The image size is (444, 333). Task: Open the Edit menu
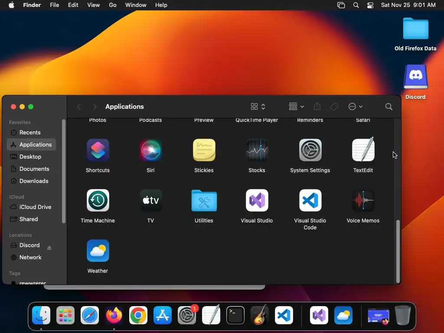73,5
